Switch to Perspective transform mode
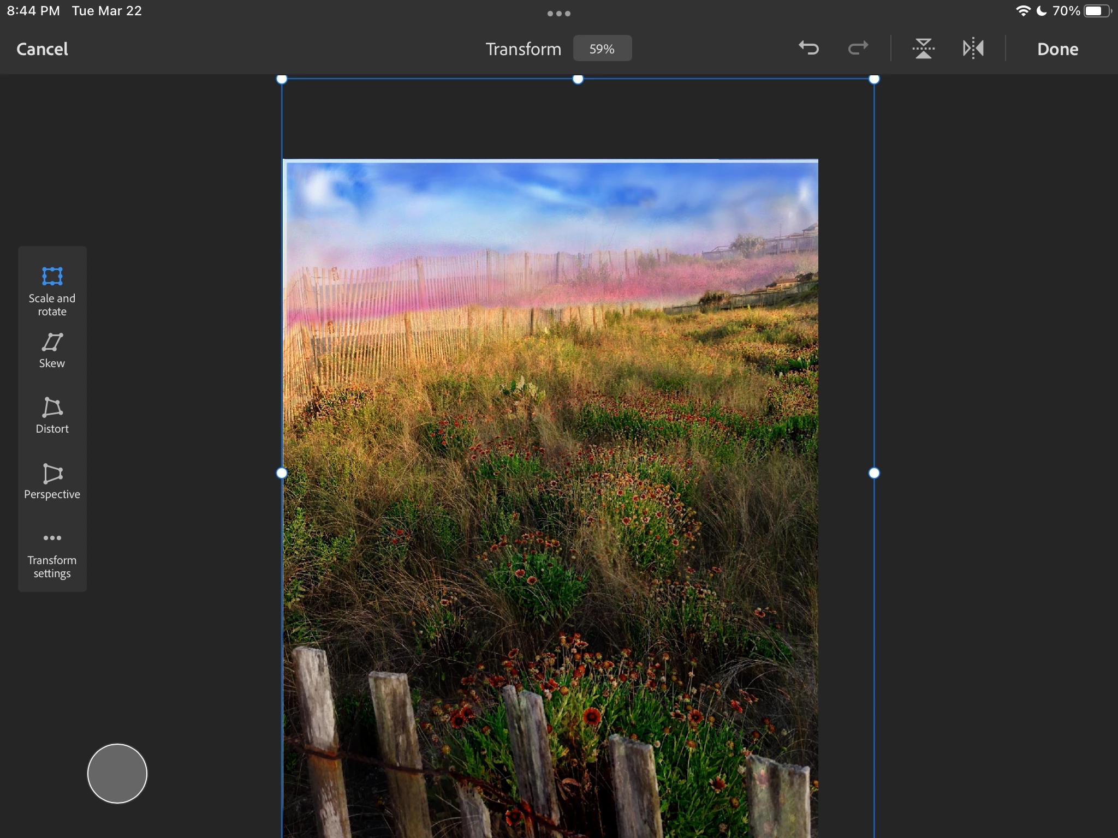1118x838 pixels. [x=52, y=481]
